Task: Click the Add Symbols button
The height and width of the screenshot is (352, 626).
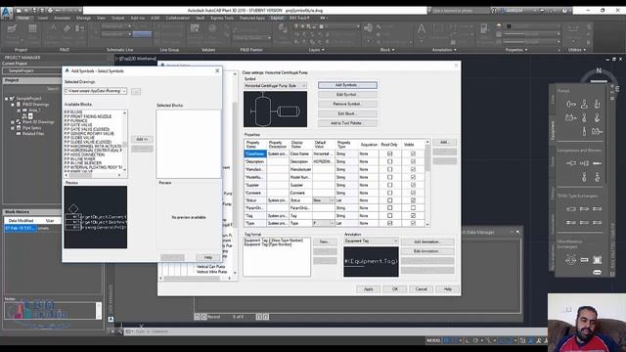Action: (347, 85)
